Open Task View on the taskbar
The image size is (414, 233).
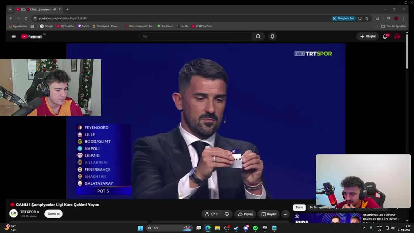point(199,228)
